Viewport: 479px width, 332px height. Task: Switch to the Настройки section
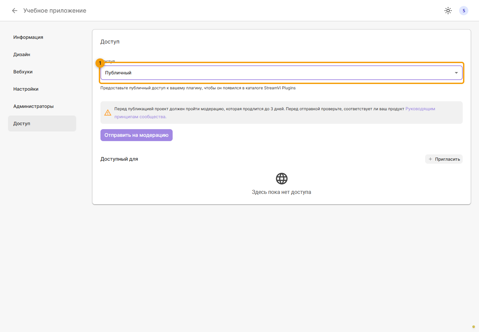[42, 89]
